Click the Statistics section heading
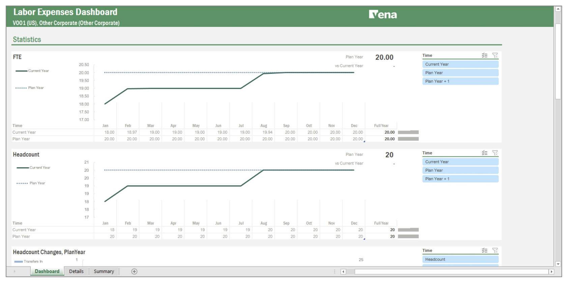The image size is (568, 283). [x=27, y=39]
